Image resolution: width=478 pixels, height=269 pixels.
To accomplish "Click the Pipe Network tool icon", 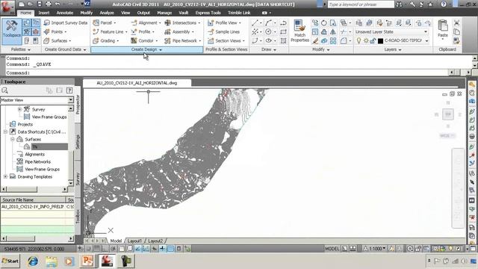I will 167,40.
